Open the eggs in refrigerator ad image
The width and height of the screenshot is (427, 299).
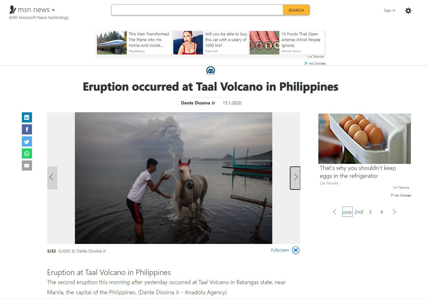pyautogui.click(x=365, y=139)
